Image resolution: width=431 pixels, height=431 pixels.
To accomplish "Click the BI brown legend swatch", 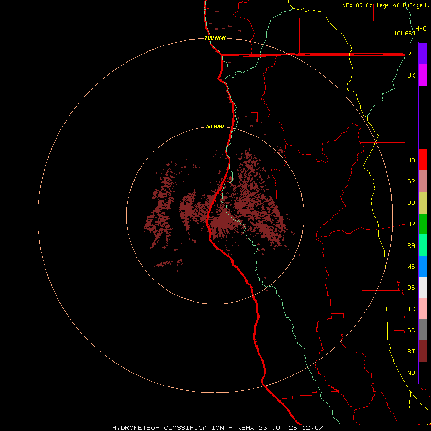I will [423, 352].
